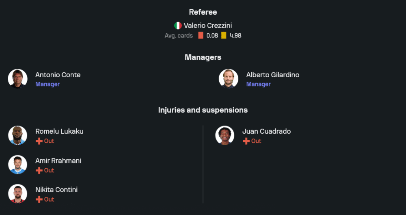406x215 pixels.
Task: Open Alberto Gilardino's profile photo
Action: [228, 78]
